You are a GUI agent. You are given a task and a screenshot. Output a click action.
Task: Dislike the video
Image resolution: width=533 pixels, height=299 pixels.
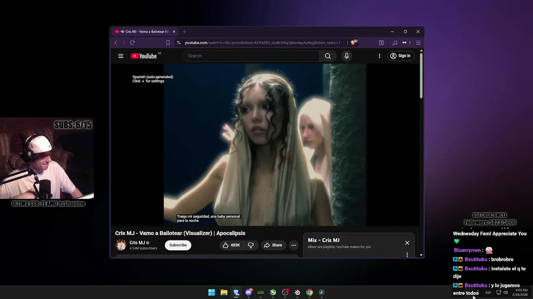[251, 245]
